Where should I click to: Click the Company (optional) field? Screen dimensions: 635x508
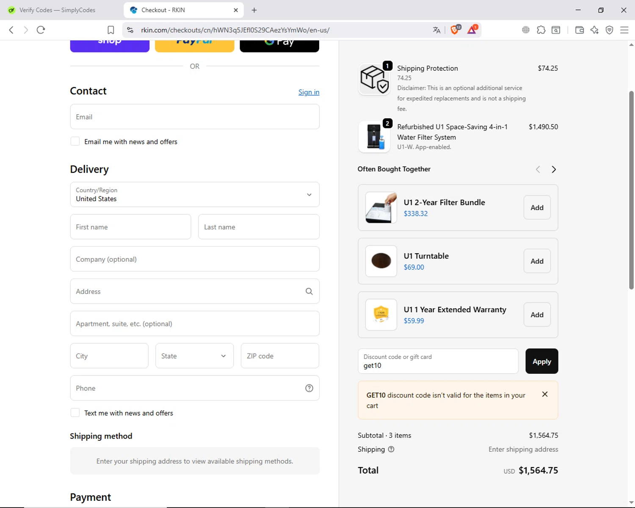195,259
